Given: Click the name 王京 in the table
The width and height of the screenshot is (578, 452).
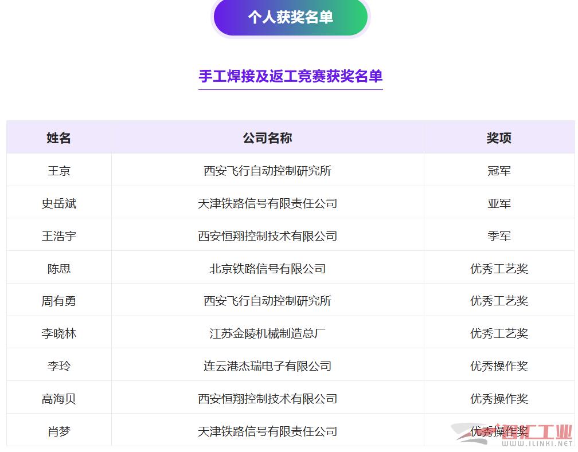Looking at the screenshot, I should 58,171.
